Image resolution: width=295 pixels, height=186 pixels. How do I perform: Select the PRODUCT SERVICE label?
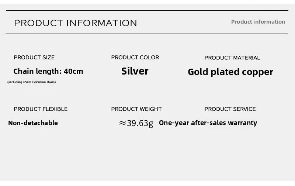tap(230, 109)
